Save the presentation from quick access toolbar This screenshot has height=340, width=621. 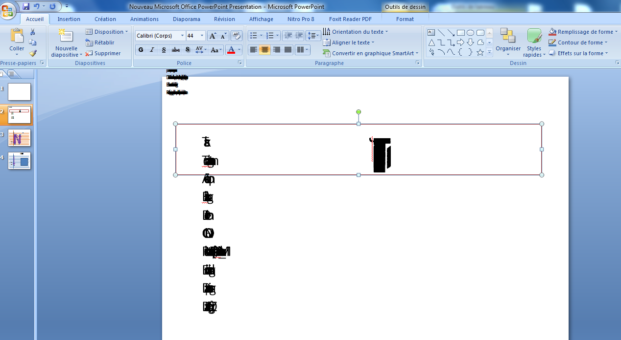click(x=26, y=6)
